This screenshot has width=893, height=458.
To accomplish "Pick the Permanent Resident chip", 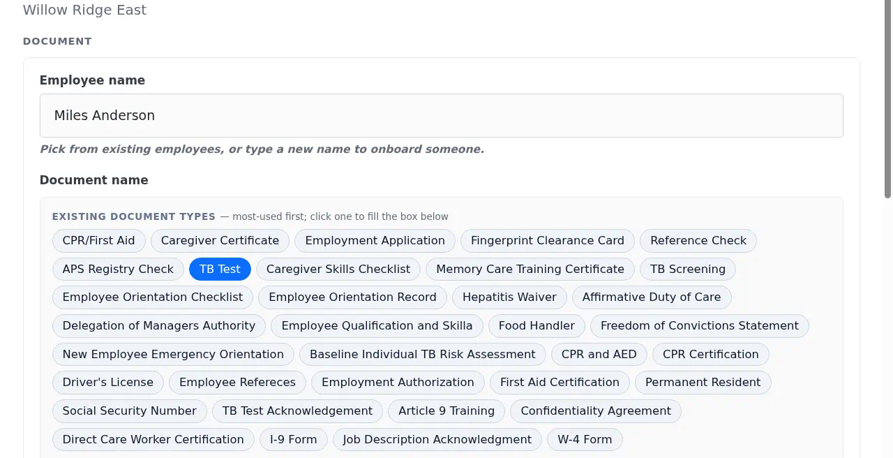I will [x=703, y=382].
